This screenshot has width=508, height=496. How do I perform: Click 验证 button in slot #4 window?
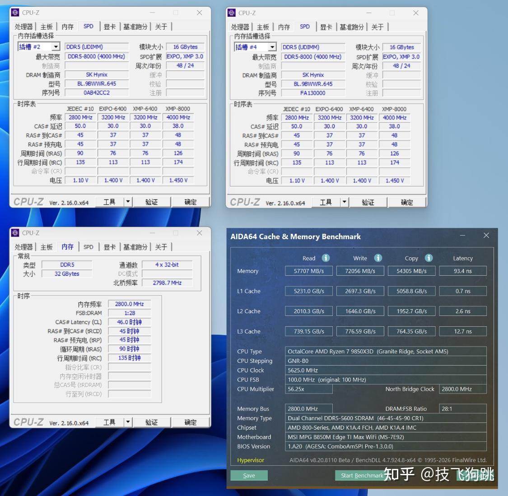pos(368,202)
